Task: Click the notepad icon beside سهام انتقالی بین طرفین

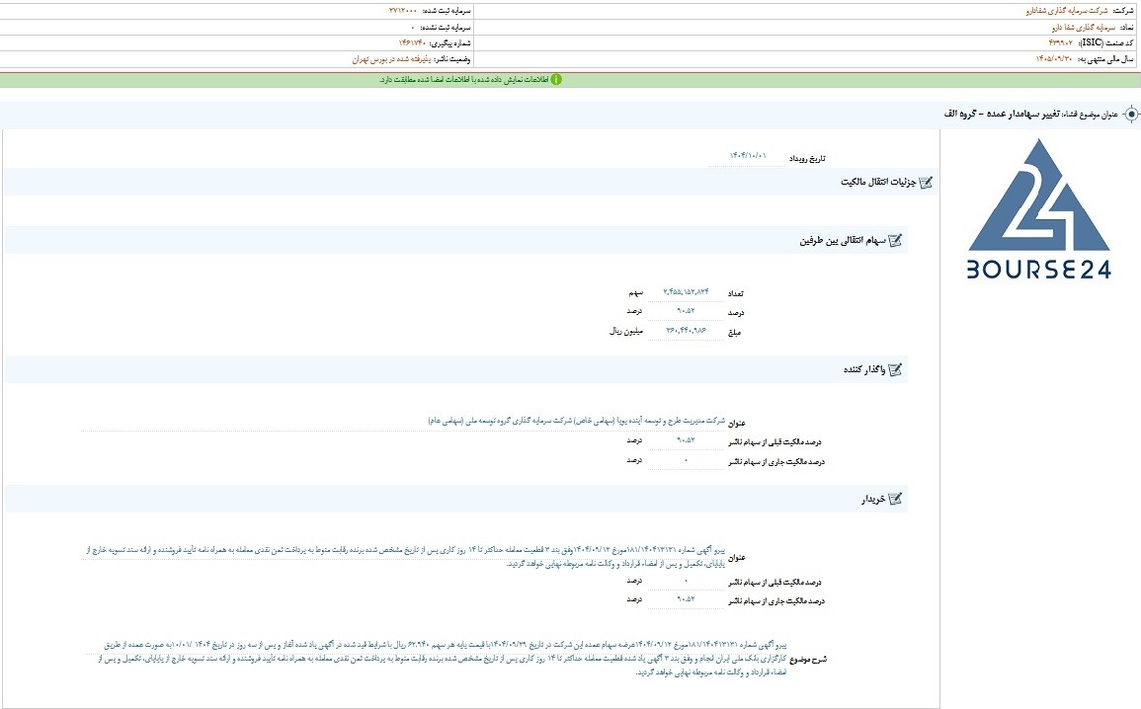Action: 895,241
